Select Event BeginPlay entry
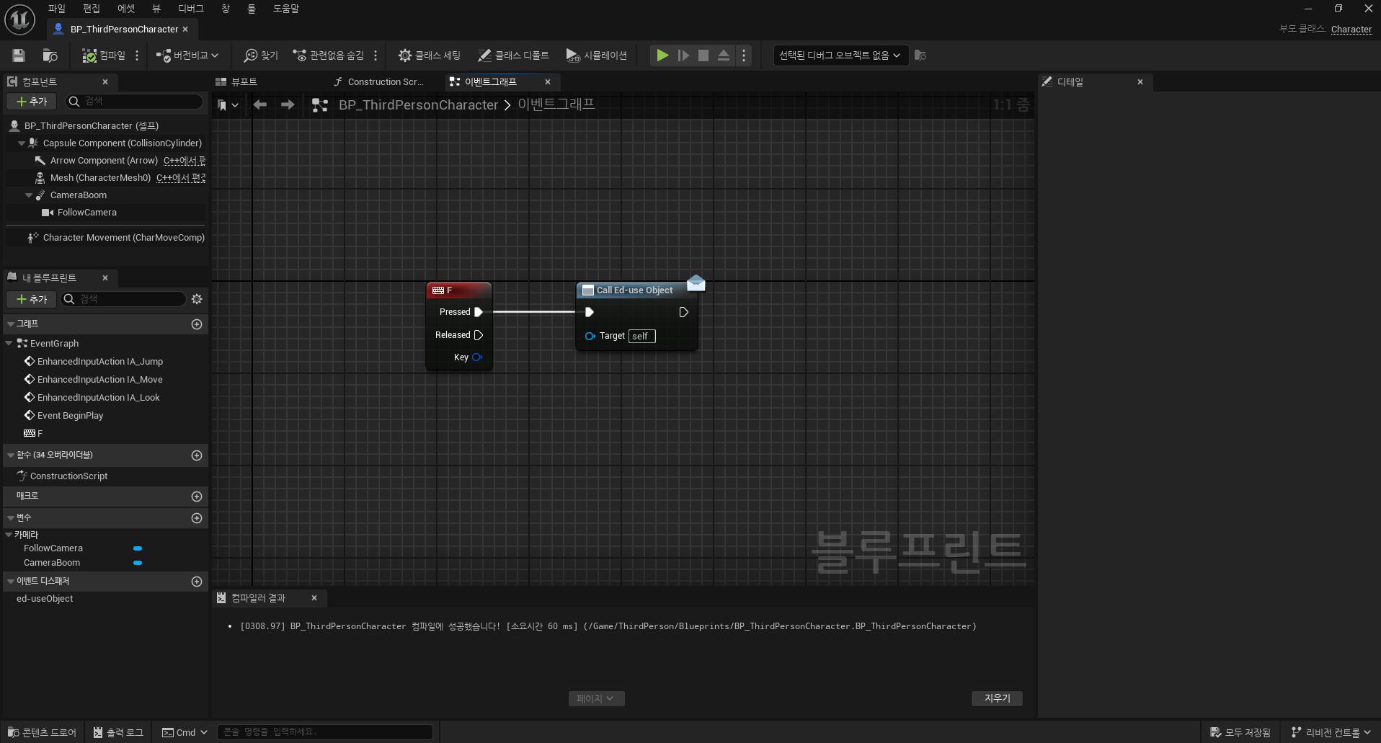This screenshot has height=743, width=1381. pyautogui.click(x=70, y=416)
